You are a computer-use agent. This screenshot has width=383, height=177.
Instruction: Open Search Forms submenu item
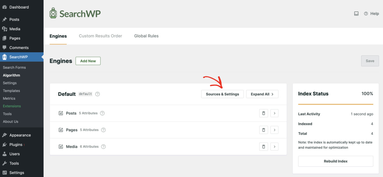[14, 67]
